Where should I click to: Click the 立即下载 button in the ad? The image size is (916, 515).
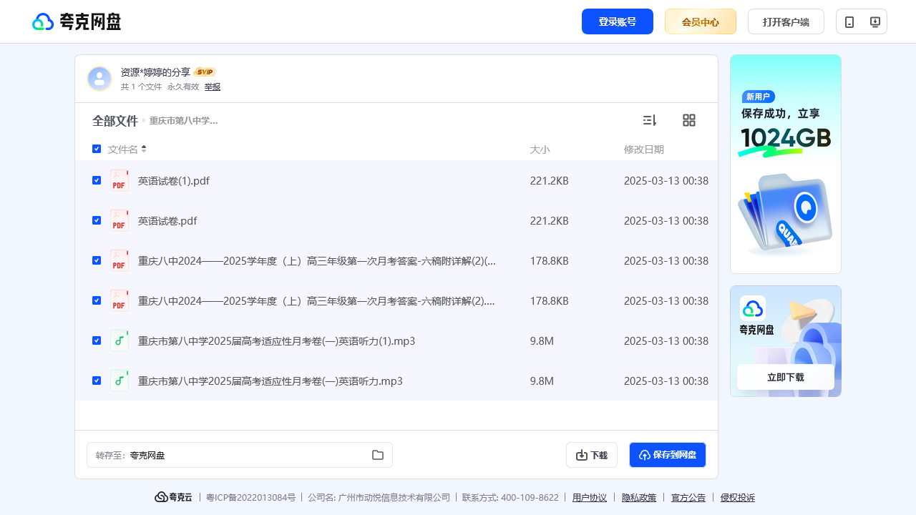786,377
